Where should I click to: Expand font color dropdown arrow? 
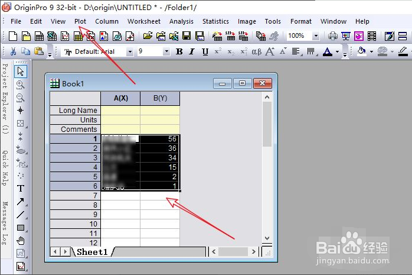(x=338, y=52)
